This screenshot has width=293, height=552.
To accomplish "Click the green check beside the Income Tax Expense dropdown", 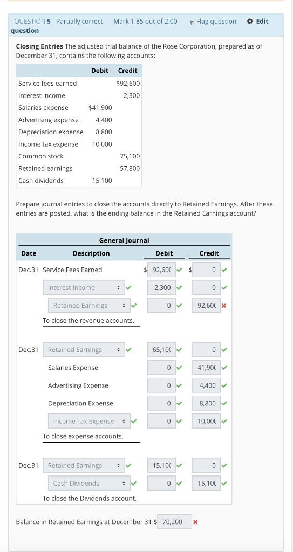I will tap(134, 421).
